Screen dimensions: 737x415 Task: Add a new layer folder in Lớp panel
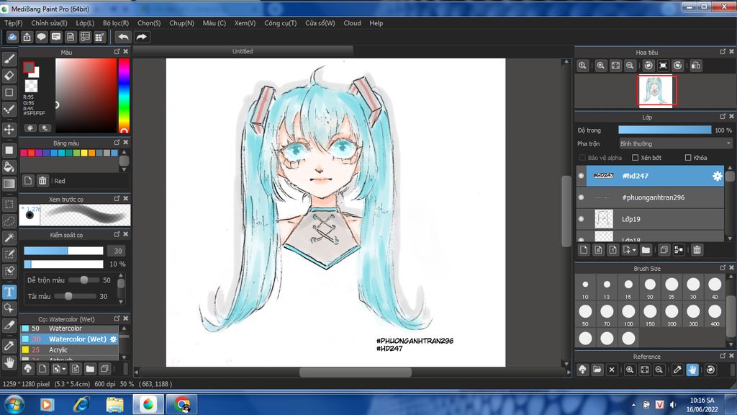pos(646,250)
